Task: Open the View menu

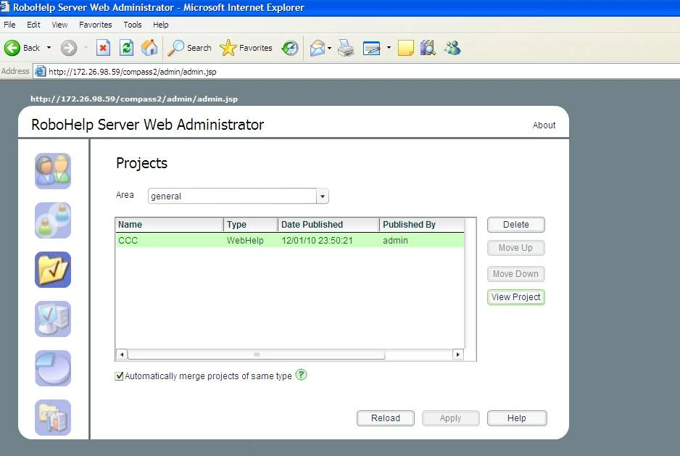Action: [59, 25]
